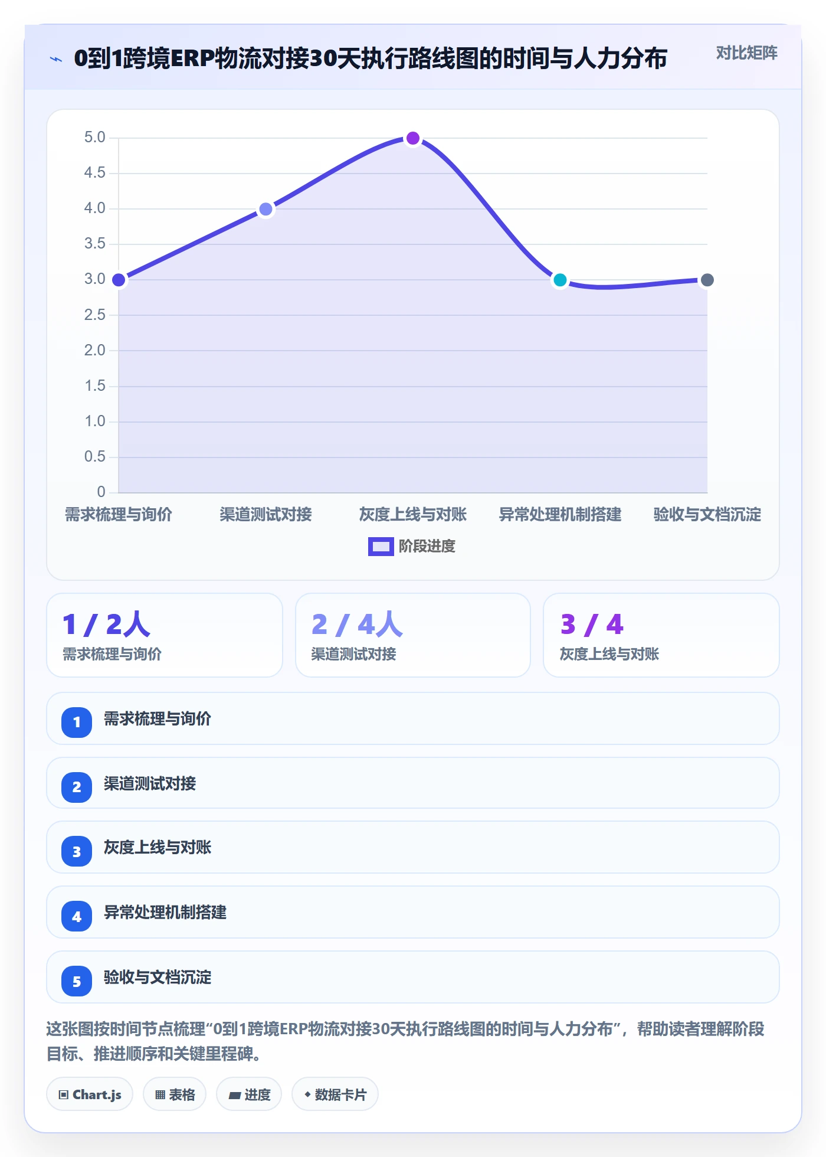Select the 灰度上线与对账 step row text
This screenshot has width=826, height=1157.
158,848
